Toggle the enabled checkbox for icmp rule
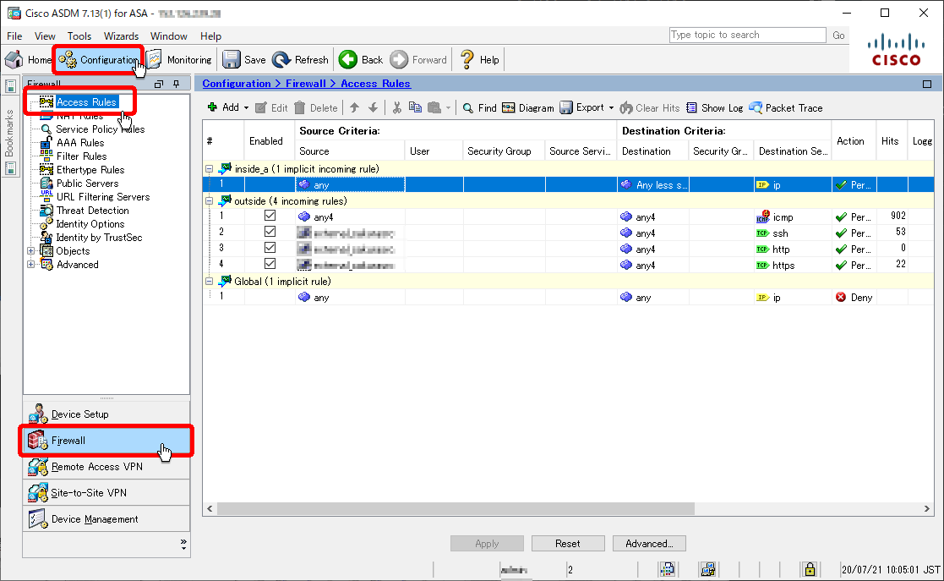 click(x=270, y=216)
